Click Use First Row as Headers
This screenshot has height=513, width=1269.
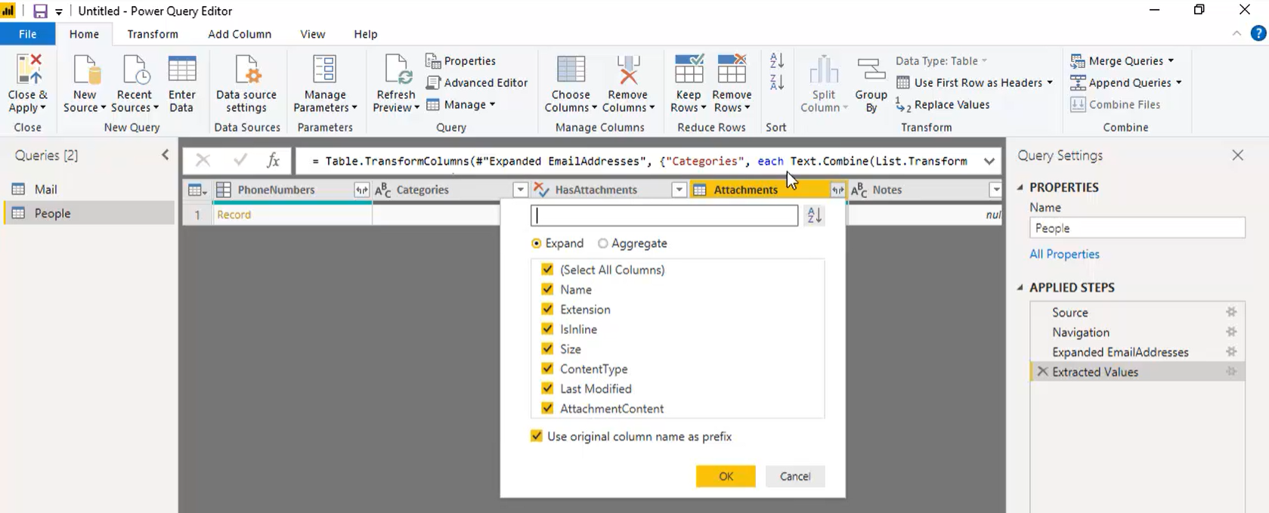pos(974,82)
